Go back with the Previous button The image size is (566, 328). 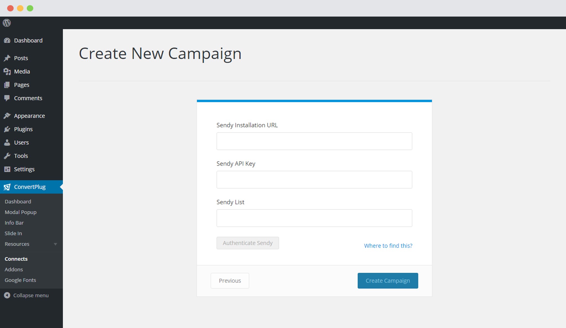(230, 281)
